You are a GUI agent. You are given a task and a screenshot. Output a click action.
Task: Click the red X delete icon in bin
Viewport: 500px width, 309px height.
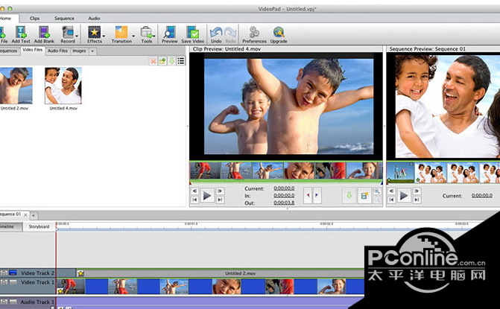click(x=154, y=61)
